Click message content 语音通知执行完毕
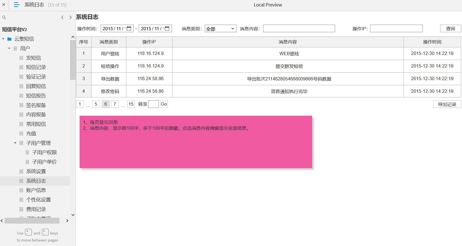462x246 pixels. (289, 92)
